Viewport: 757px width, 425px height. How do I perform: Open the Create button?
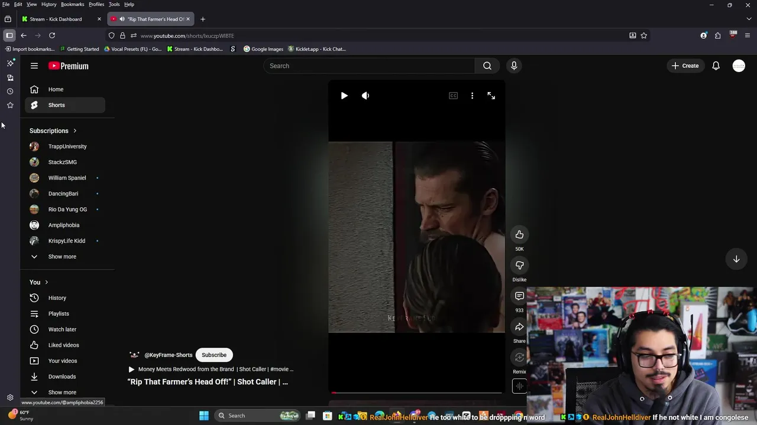pos(685,66)
